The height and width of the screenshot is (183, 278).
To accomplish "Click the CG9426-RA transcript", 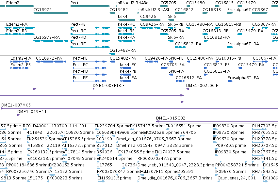I will (x=150, y=28).
